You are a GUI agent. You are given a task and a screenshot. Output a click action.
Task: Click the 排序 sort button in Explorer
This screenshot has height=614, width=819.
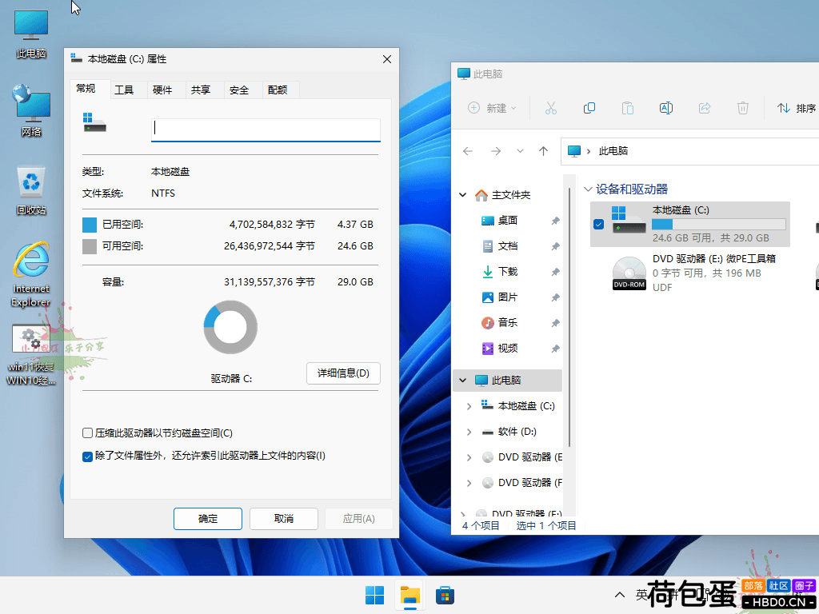click(x=796, y=108)
